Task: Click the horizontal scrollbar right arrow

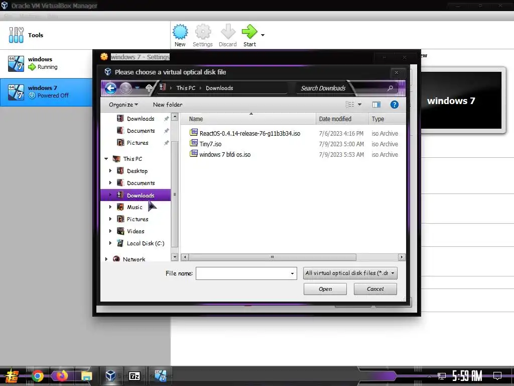Action: click(x=402, y=257)
